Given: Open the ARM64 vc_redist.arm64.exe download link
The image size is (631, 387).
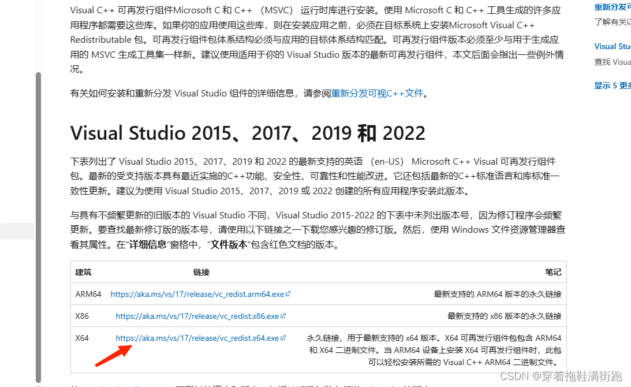Looking at the screenshot, I should (197, 295).
